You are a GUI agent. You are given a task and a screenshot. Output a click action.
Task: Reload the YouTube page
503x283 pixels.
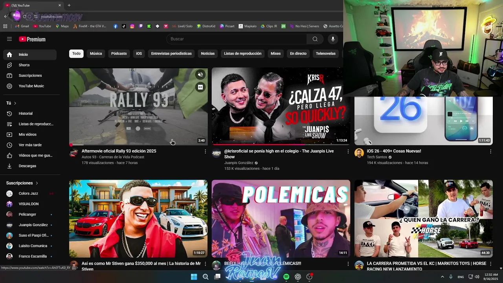(x=24, y=17)
